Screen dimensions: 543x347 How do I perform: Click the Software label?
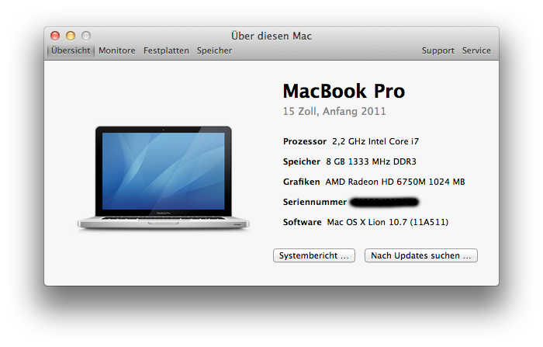coord(302,222)
